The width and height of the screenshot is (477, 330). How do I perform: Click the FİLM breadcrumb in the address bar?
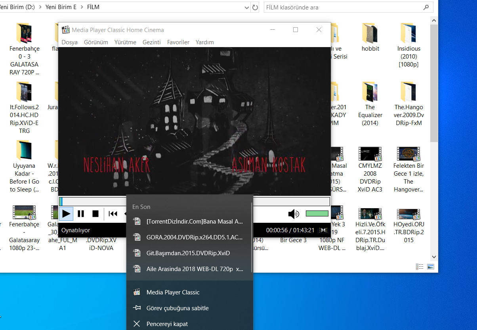tap(93, 7)
